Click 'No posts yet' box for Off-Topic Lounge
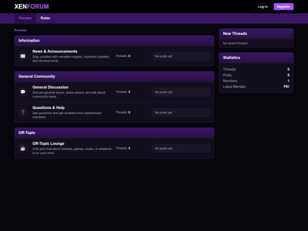The width and height of the screenshot is (308, 231). [181, 148]
